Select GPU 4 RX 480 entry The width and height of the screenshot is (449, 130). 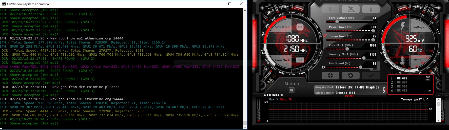pyautogui.click(x=402, y=90)
